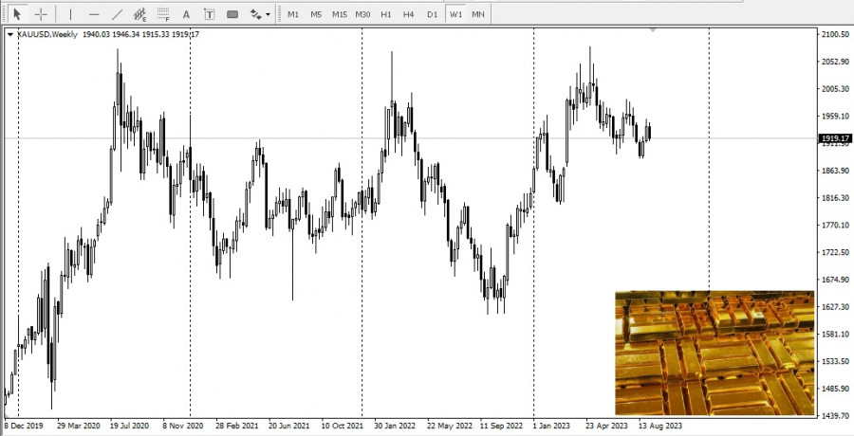Click the 1674.90 price scale label
The image size is (854, 436).
point(835,280)
